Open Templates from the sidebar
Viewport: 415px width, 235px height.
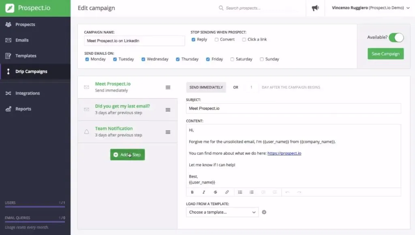[x=35, y=56]
